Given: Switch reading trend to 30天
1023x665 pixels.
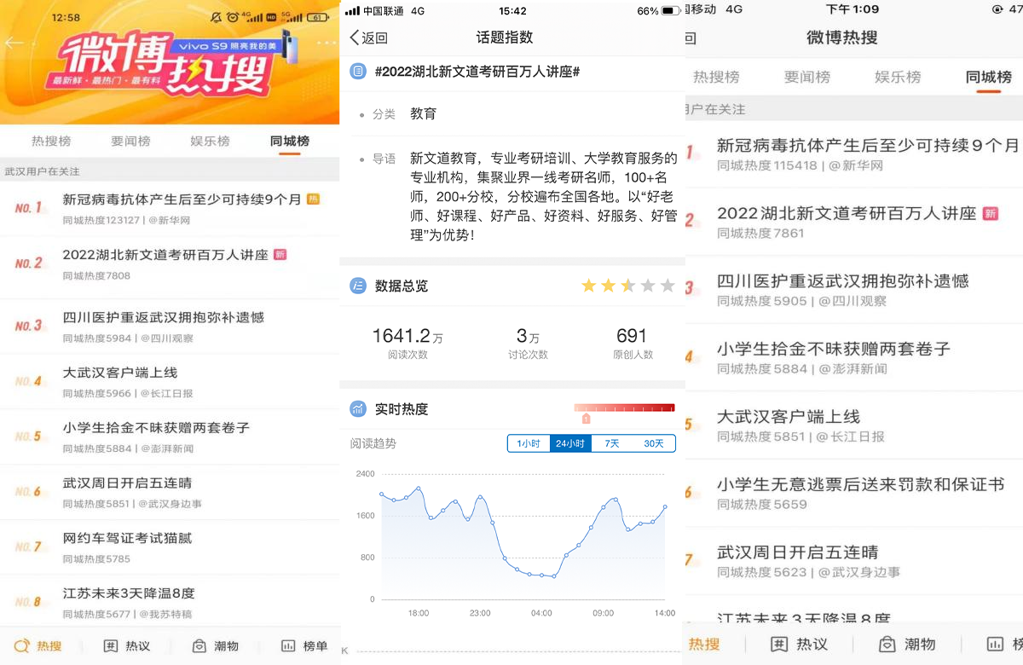Looking at the screenshot, I should [654, 443].
